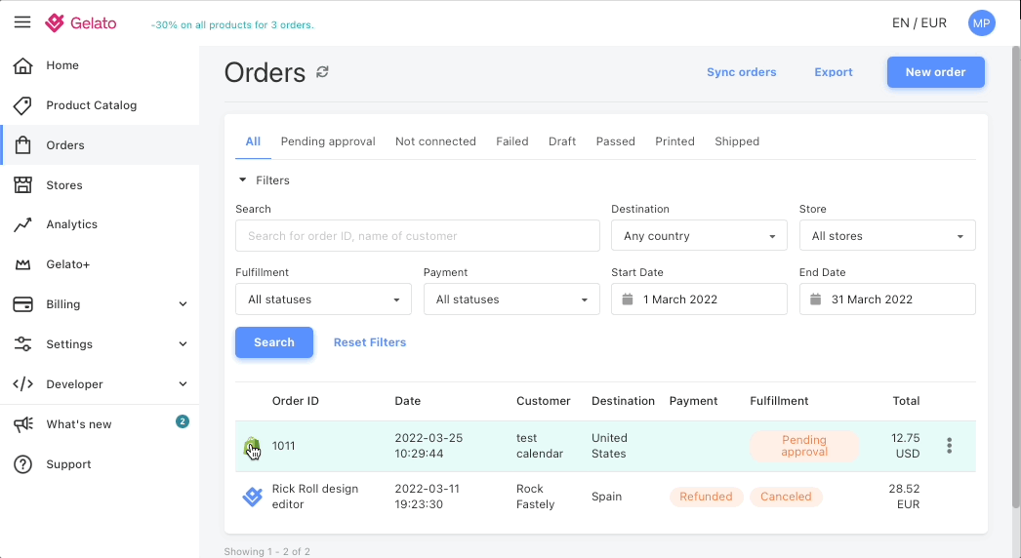Click the calendar icon in End Date

click(x=815, y=299)
